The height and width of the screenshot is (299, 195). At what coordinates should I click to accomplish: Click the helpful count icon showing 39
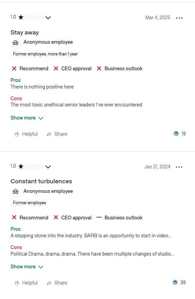(175, 282)
